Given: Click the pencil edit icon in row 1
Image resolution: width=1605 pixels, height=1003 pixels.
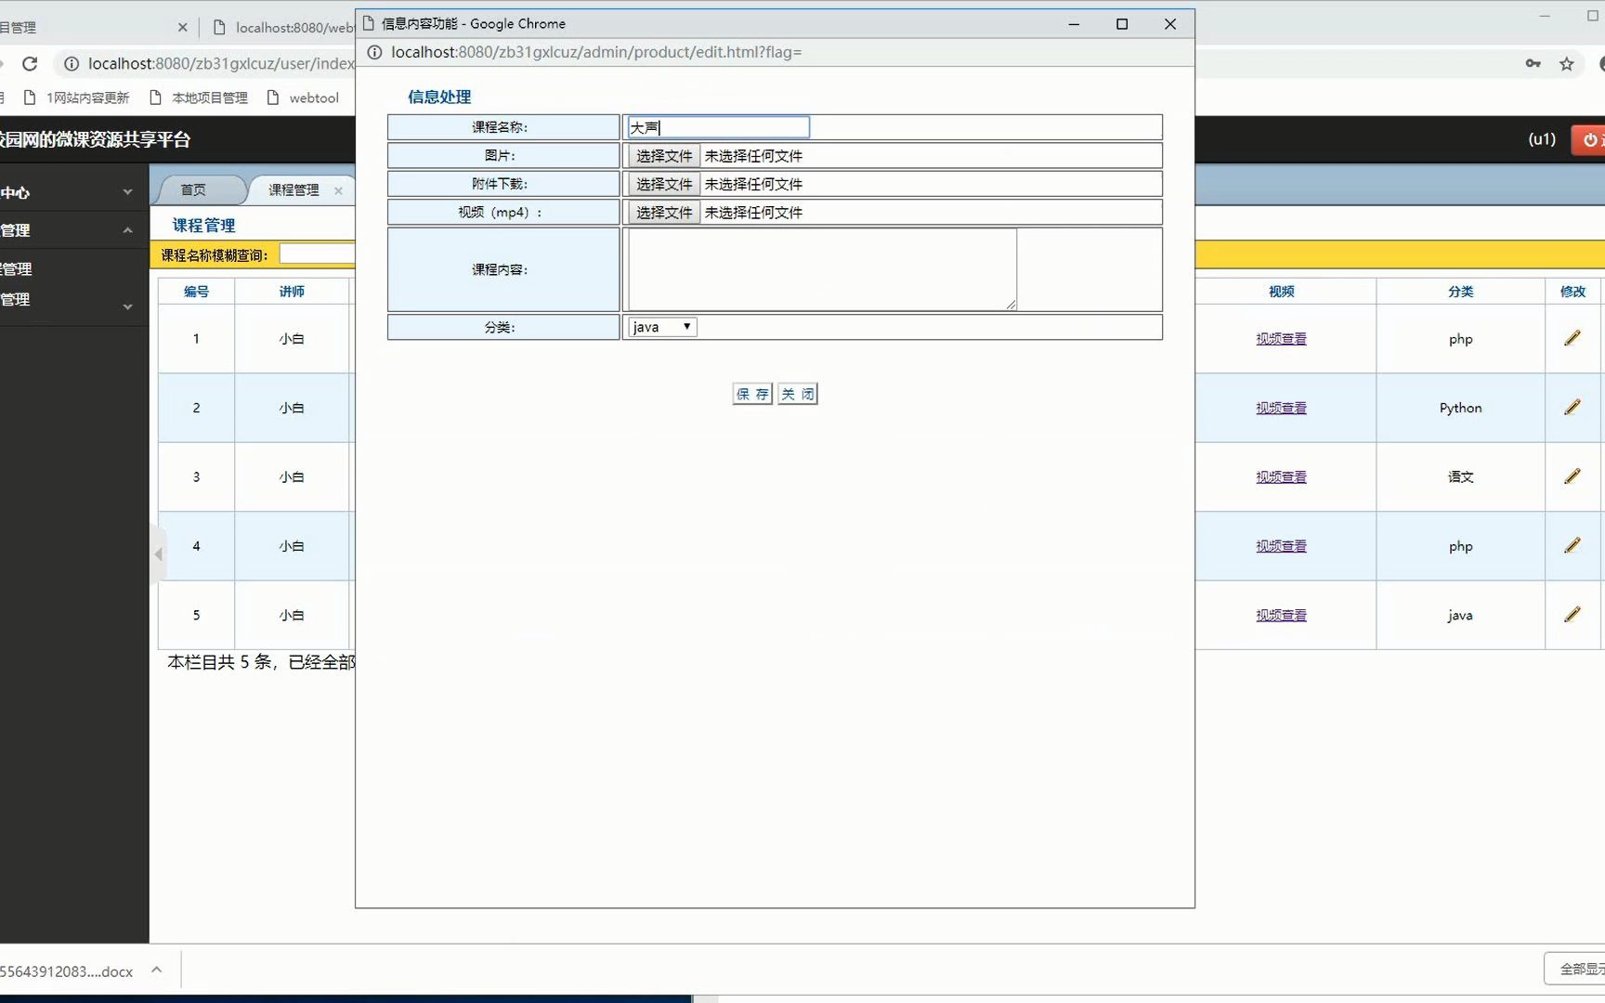Looking at the screenshot, I should (x=1572, y=338).
